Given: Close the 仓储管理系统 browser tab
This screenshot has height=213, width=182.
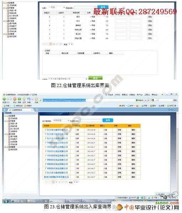Looking at the screenshot, I should click(x=32, y=110).
